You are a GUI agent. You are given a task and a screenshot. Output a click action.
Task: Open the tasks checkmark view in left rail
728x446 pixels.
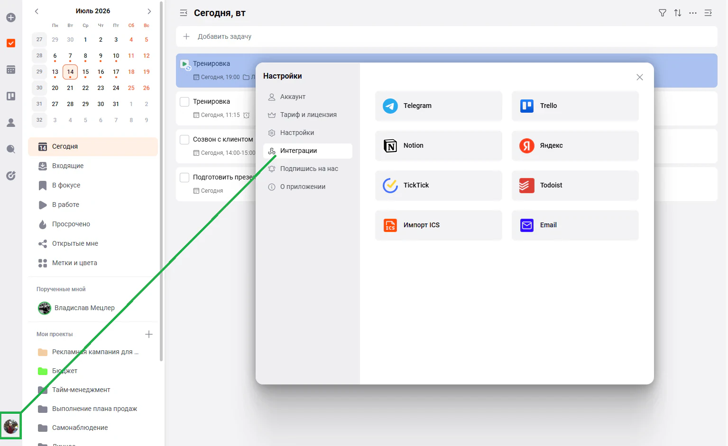[x=11, y=43]
